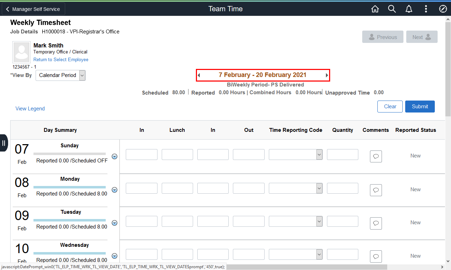Image resolution: width=451 pixels, height=270 pixels.
Task: Open comments bubble for Sunday 07 Feb
Action: [376, 156]
